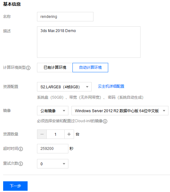
Task: Increase resource count with plus button
Action: (69, 134)
